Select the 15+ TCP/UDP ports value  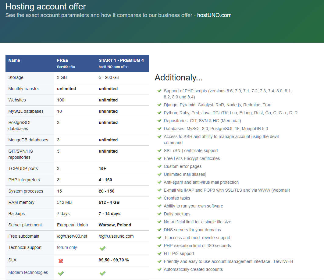click(x=102, y=168)
